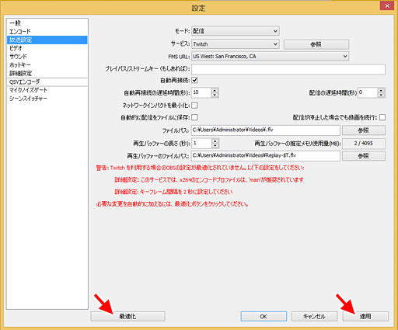
Task: Click 参照 button next to ファイルパス
Action: pyautogui.click(x=364, y=130)
